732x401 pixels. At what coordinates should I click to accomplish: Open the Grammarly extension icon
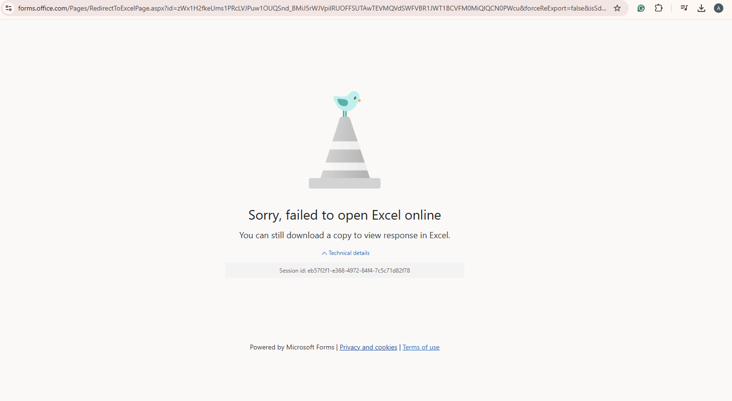[x=641, y=8]
